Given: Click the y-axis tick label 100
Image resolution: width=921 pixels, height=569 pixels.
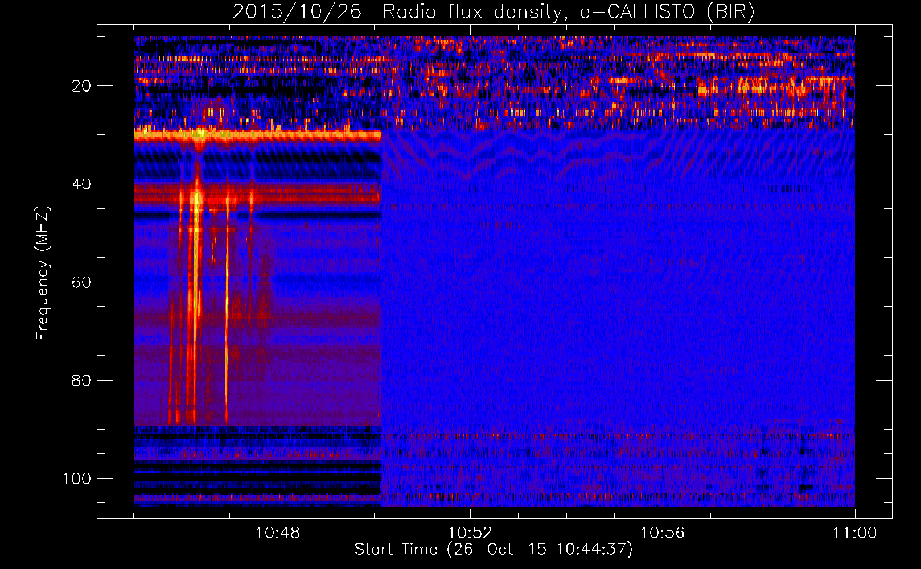Looking at the screenshot, I should pyautogui.click(x=77, y=479).
